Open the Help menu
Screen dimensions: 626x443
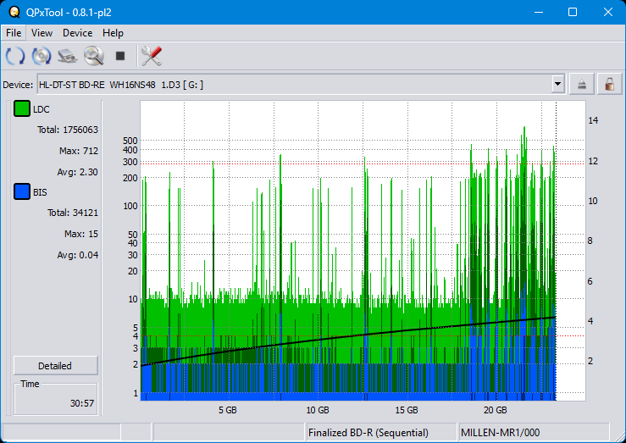coord(113,33)
